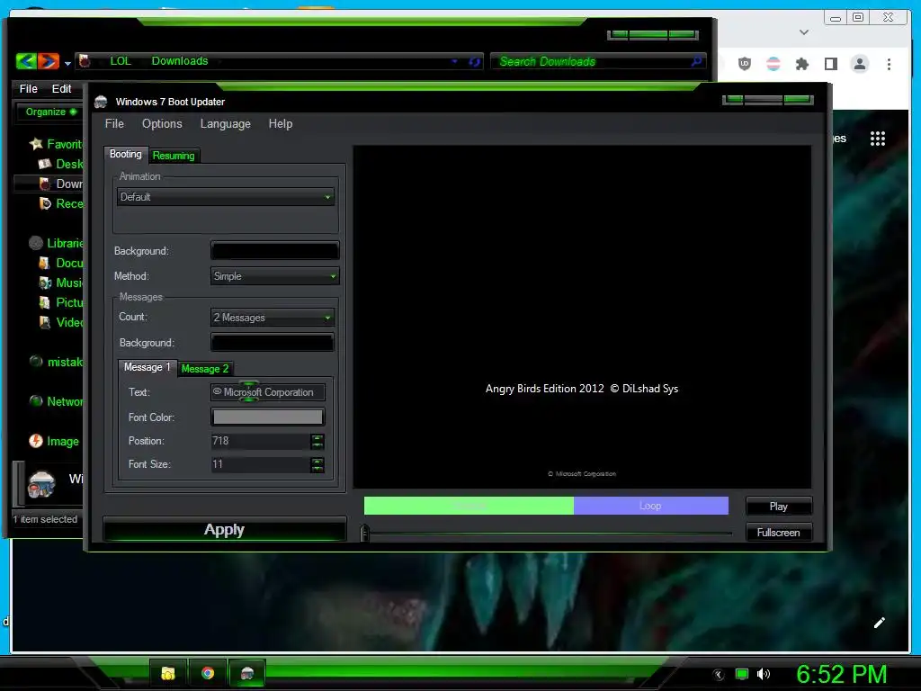Open Chrome Extensions puzzle icon
921x691 pixels.
pyautogui.click(x=801, y=64)
